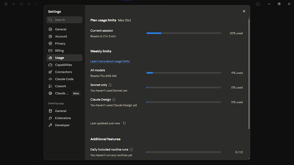294x165 pixels.
Task: Click the "Max (5x)" plan label
Action: pyautogui.click(x=124, y=20)
